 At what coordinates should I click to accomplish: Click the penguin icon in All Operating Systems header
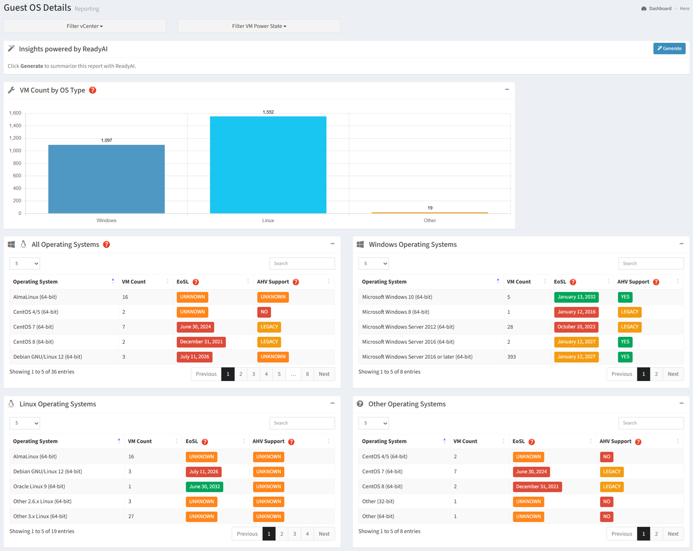pos(23,244)
